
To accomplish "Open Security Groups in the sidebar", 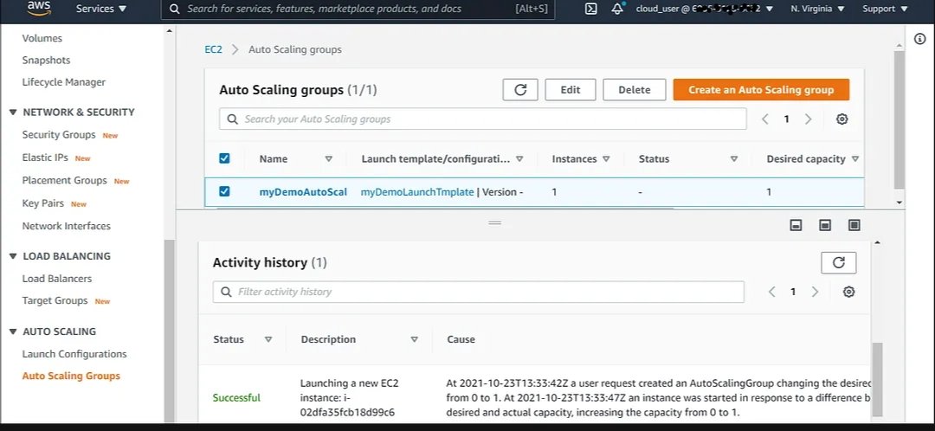I will click(59, 135).
